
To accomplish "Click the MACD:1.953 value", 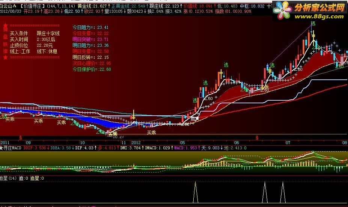I will 185,148.
